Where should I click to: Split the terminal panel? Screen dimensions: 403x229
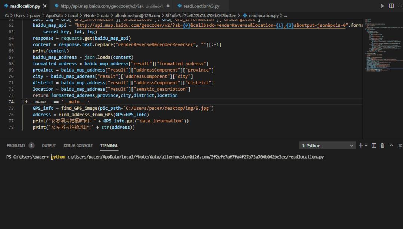pyautogui.click(x=374, y=145)
